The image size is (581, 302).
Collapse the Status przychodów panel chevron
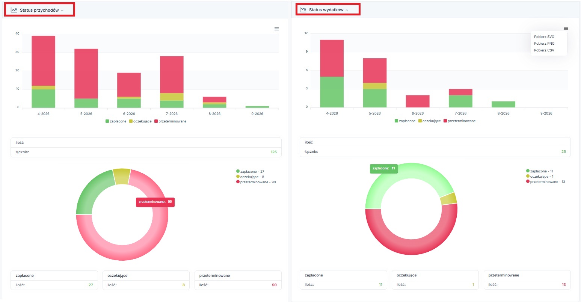pos(62,11)
